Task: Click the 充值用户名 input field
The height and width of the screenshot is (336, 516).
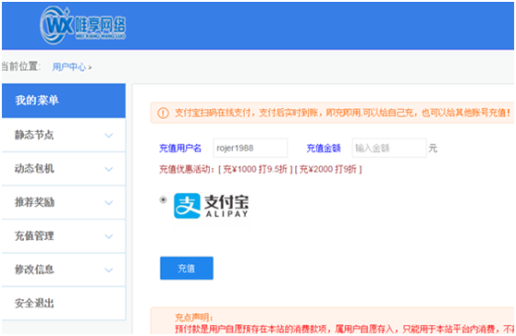Action: coord(250,148)
